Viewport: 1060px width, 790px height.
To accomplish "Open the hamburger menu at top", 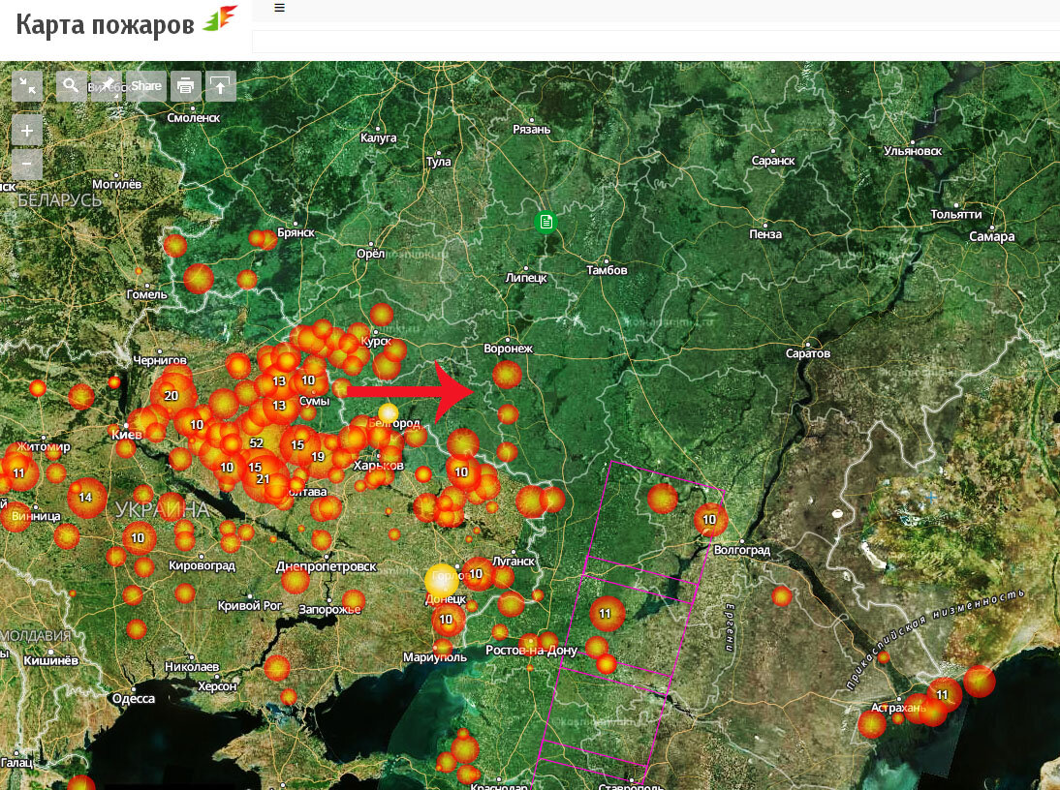I will click(x=279, y=8).
